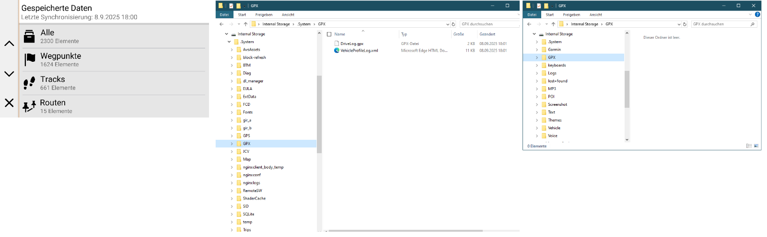Open Datei tab in the DriveLog.gpx window
This screenshot has width=767, height=237.
224,15
